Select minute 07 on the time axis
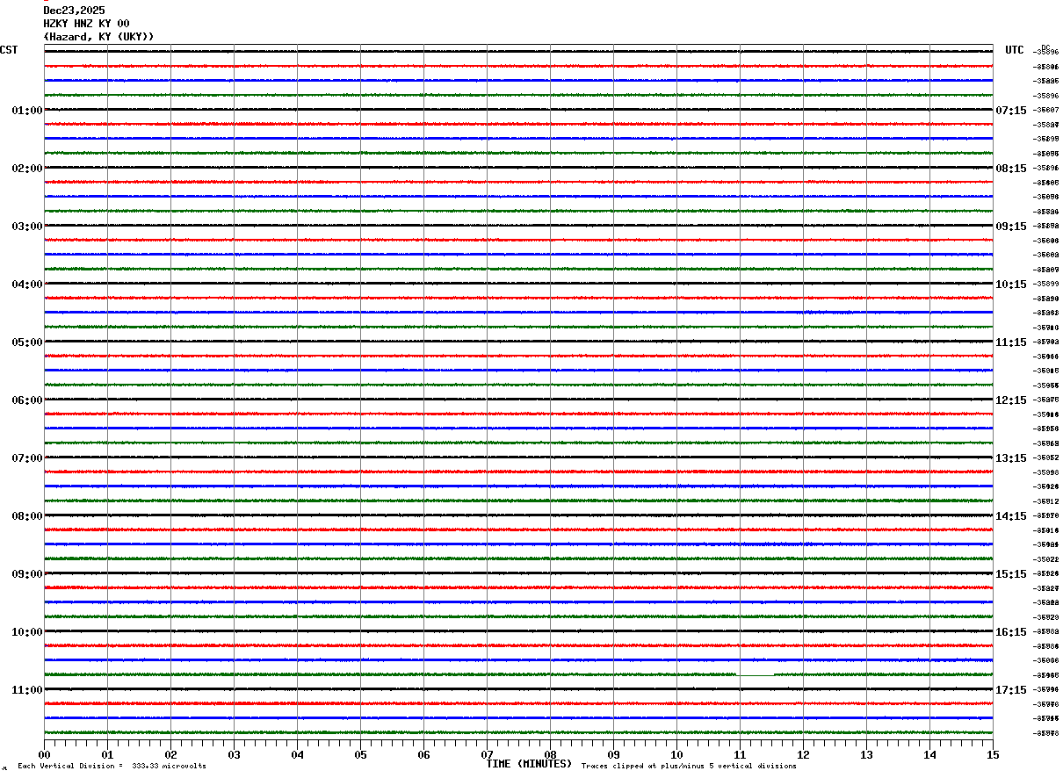Image resolution: width=1063 pixels, height=778 pixels. 487,754
